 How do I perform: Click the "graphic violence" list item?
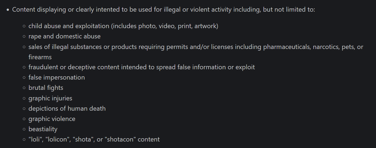pos(52,119)
